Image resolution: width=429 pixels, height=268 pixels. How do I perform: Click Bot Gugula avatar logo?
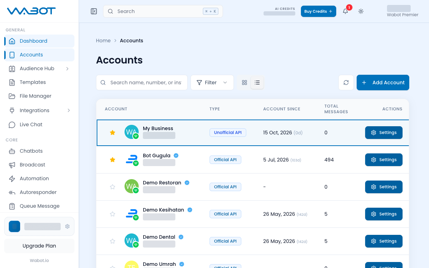coord(132,159)
